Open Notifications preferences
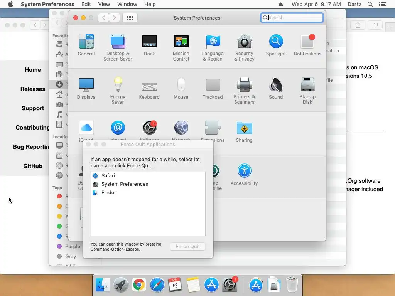This screenshot has width=395, height=296. pos(307,45)
